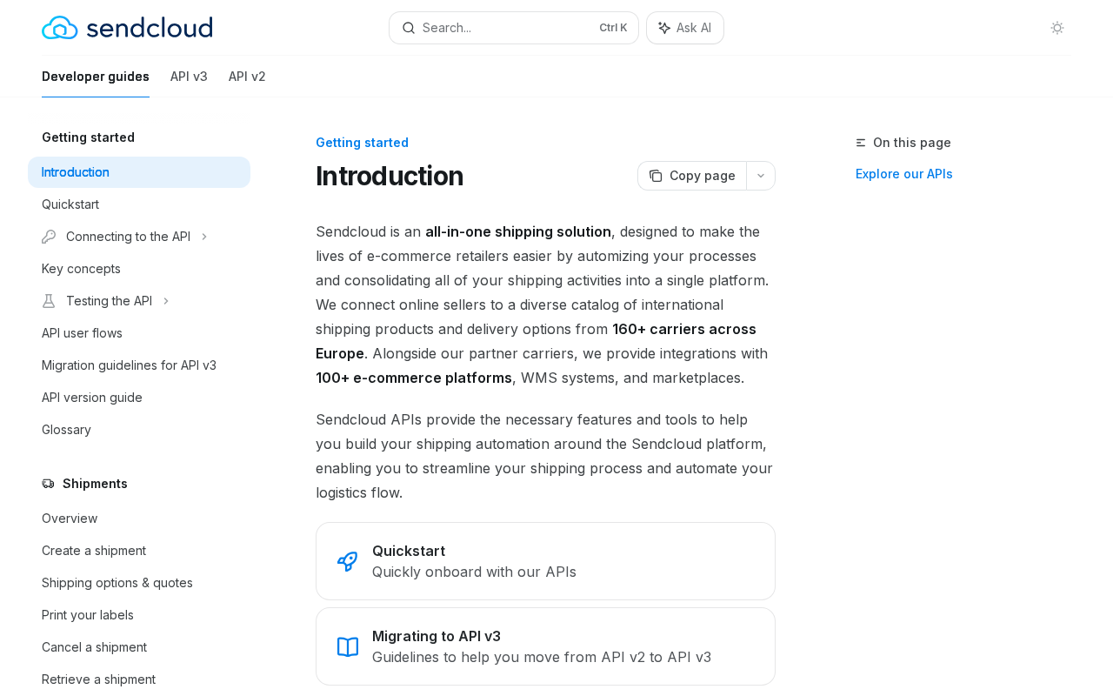The width and height of the screenshot is (1113, 696).
Task: Switch to the API v3 tab
Action: click(x=189, y=77)
